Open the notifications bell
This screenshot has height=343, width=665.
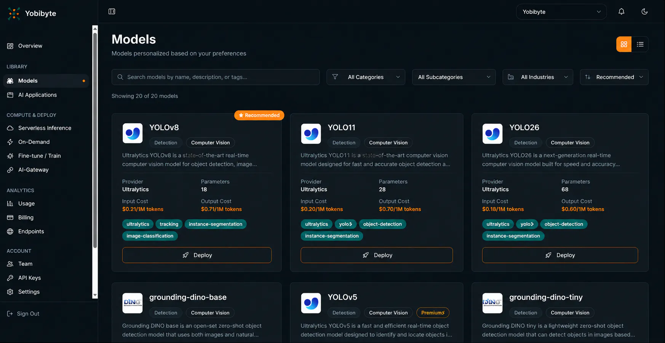point(621,11)
